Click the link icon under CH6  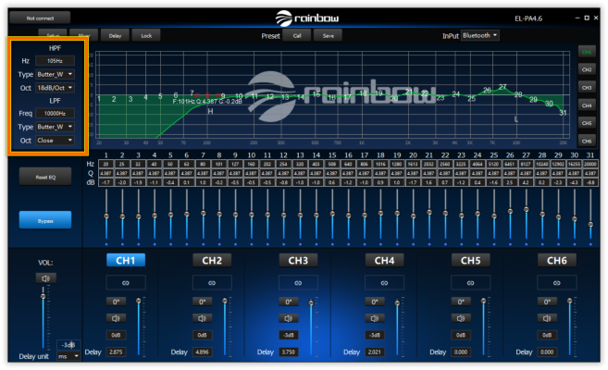point(556,283)
